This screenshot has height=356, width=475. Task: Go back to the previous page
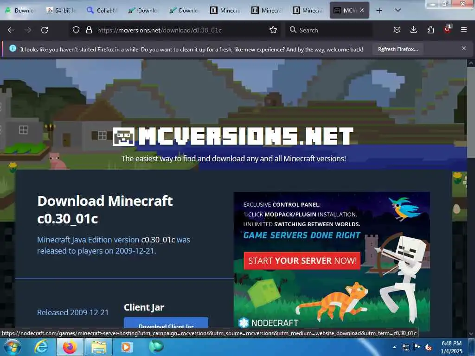pos(11,30)
